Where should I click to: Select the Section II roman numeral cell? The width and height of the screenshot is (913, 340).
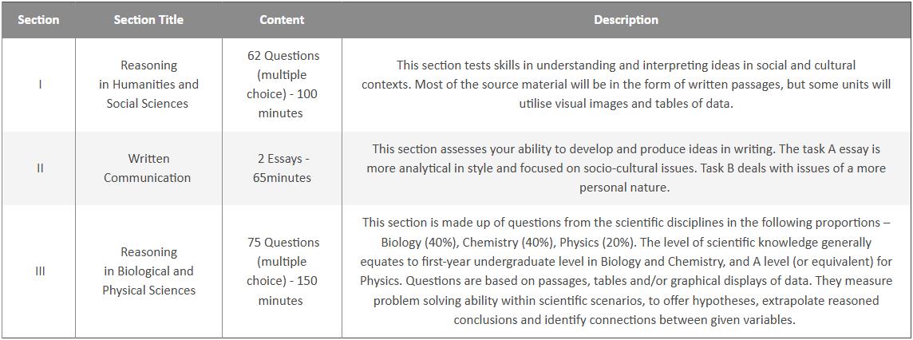40,168
